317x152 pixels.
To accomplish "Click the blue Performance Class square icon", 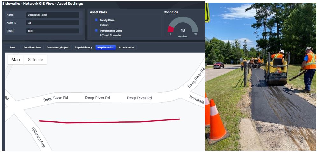I will tap(97, 31).
